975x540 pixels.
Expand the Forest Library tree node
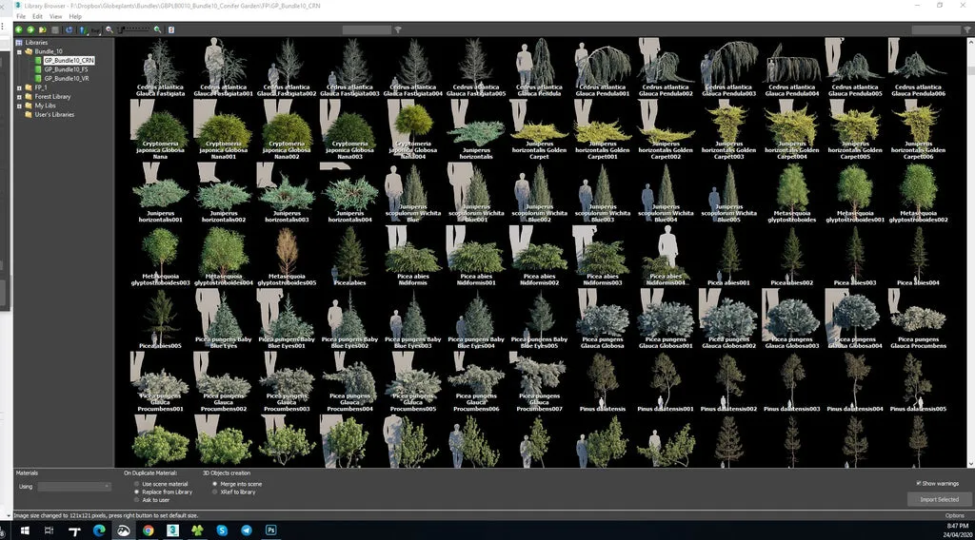[x=20, y=96]
